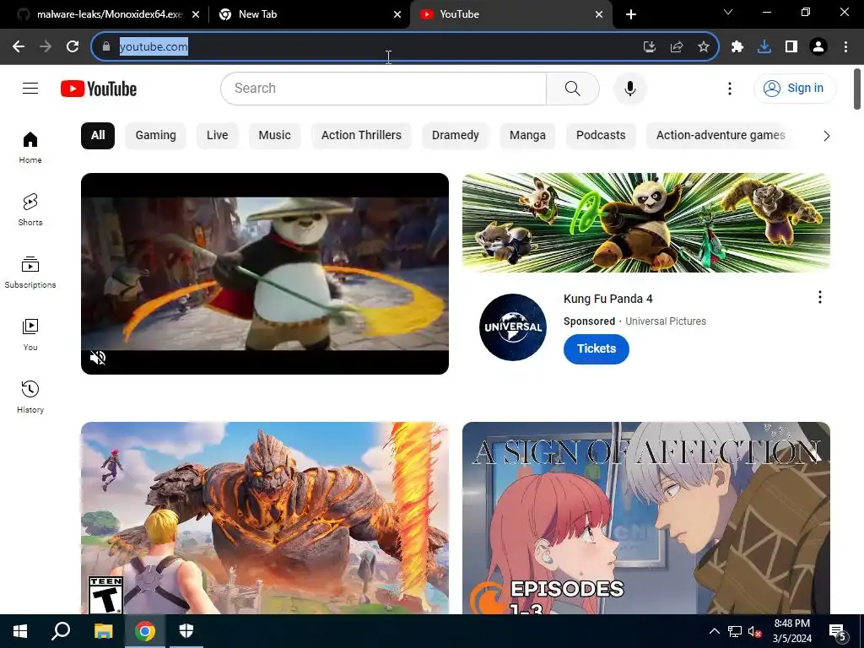This screenshot has height=648, width=864.
Task: Open Windows Security from the taskbar
Action: (x=186, y=631)
